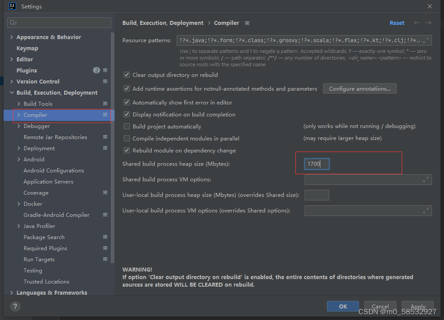Collapse Build, Execution, Deployment section

point(12,92)
